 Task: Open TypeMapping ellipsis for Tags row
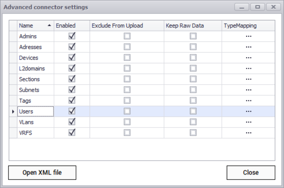point(248,101)
